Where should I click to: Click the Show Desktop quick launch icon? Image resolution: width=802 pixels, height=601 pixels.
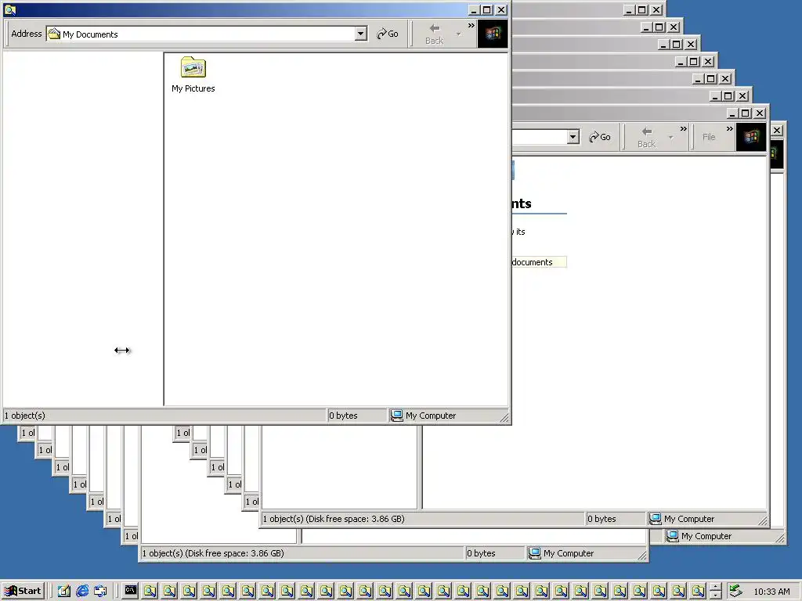click(x=64, y=591)
